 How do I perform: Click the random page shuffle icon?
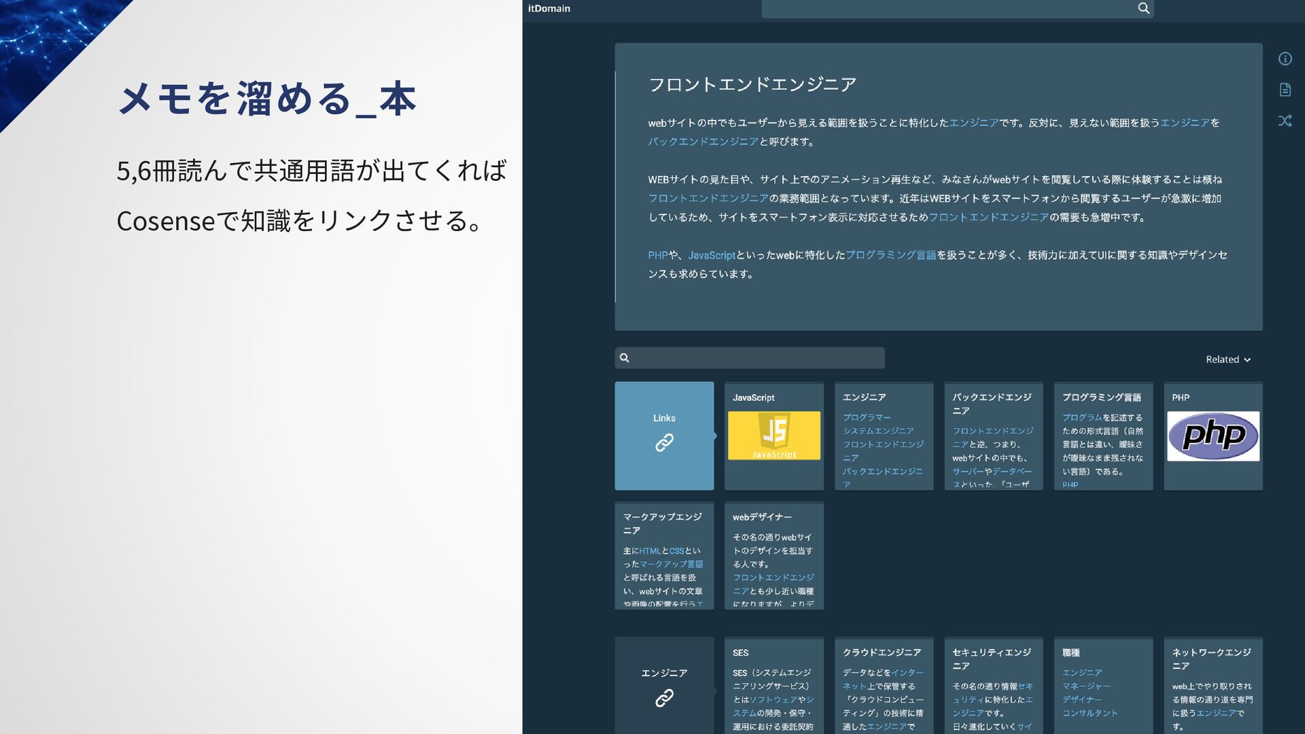[1285, 121]
